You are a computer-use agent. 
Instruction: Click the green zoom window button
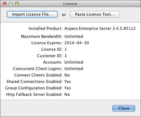(x=17, y=4)
